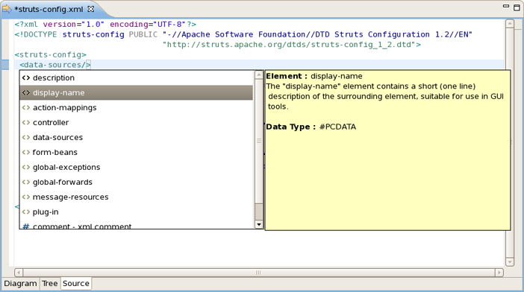Switch to the Tree tab
The width and height of the screenshot is (524, 292).
coord(50,284)
